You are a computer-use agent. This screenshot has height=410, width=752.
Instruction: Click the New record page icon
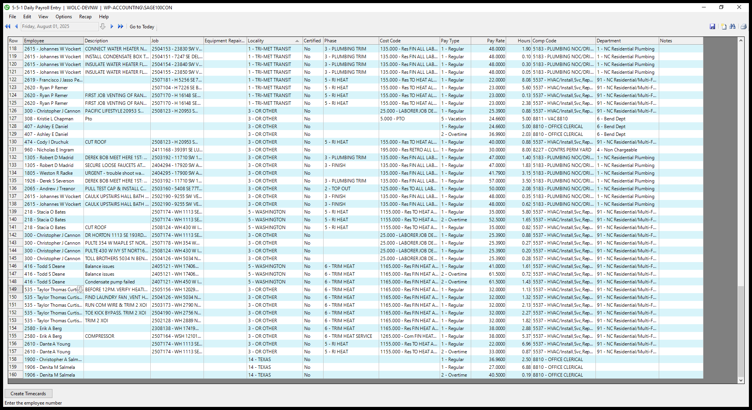click(724, 26)
